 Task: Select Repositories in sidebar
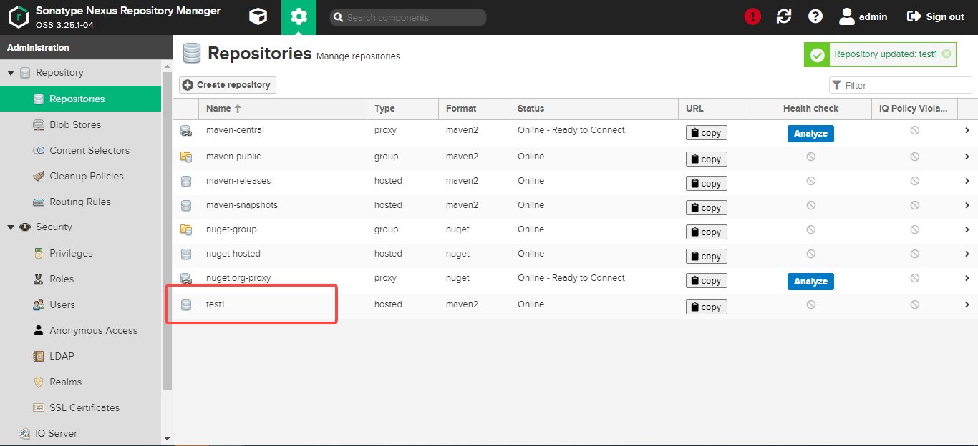(80, 99)
